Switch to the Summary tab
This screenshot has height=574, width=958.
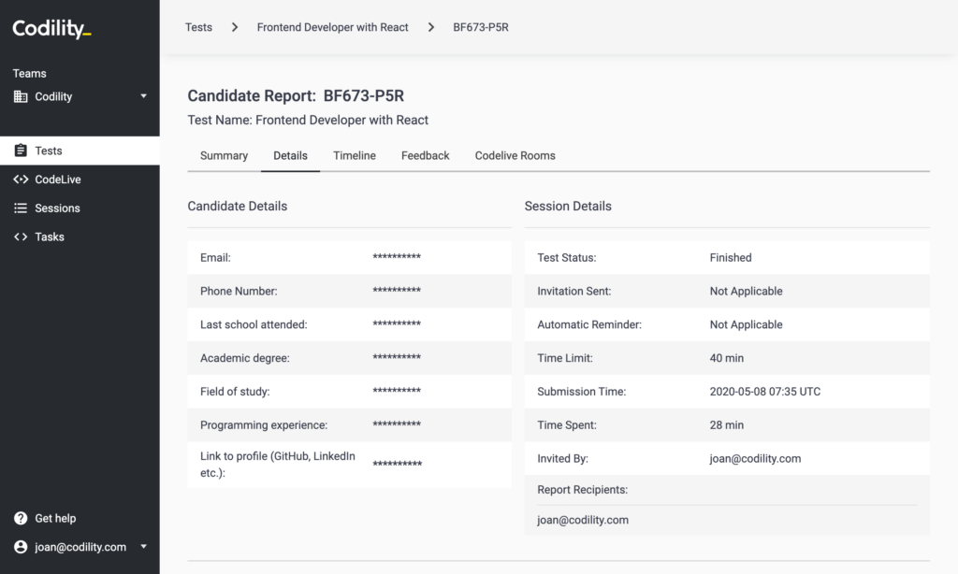point(224,155)
